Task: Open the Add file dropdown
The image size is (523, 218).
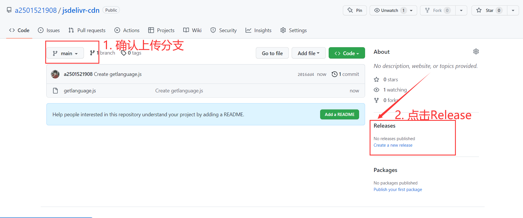Action: pos(309,53)
